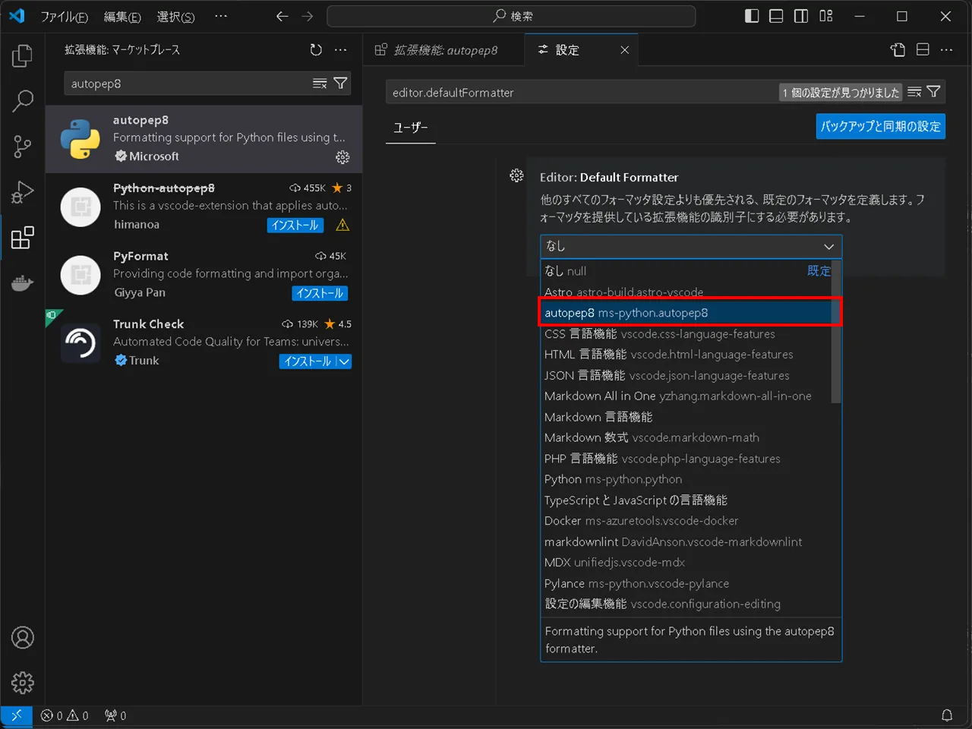Open ファイル(F) menu
972x729 pixels.
(x=64, y=17)
